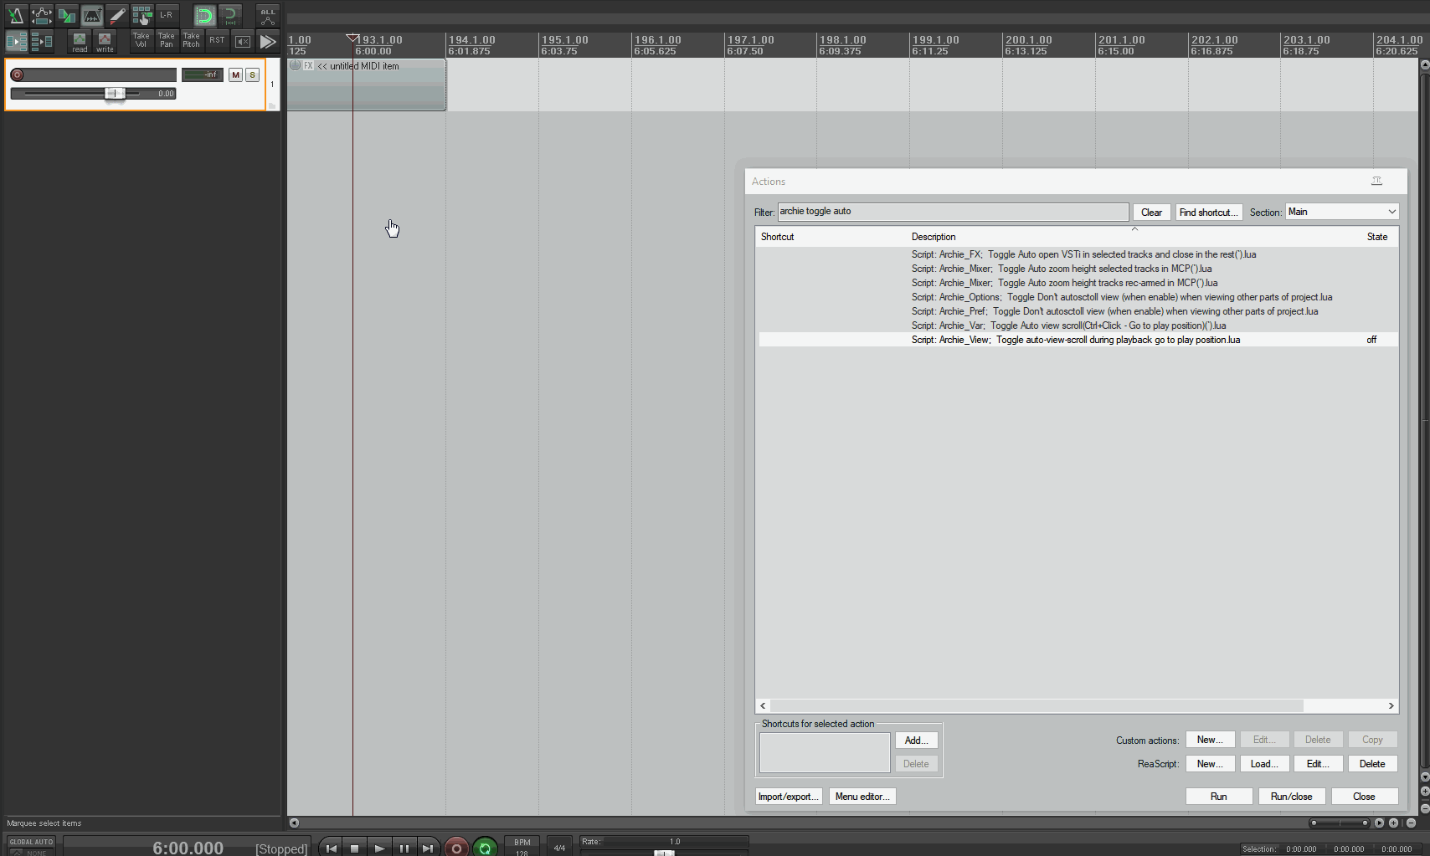Select Archie_Options Don't autoscroll view script
Image resolution: width=1430 pixels, height=856 pixels.
click(x=1078, y=297)
